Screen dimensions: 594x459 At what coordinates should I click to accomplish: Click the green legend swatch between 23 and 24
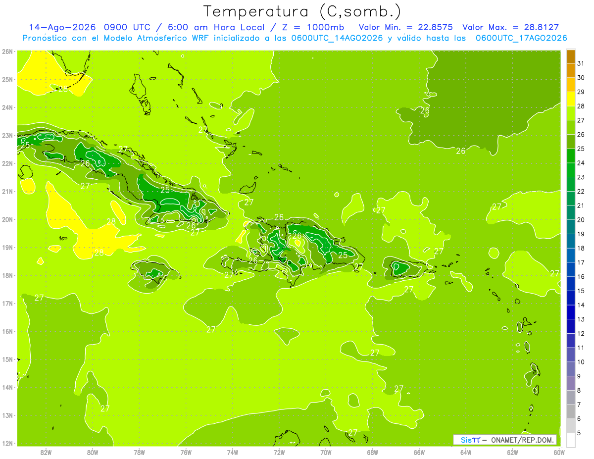(571, 170)
